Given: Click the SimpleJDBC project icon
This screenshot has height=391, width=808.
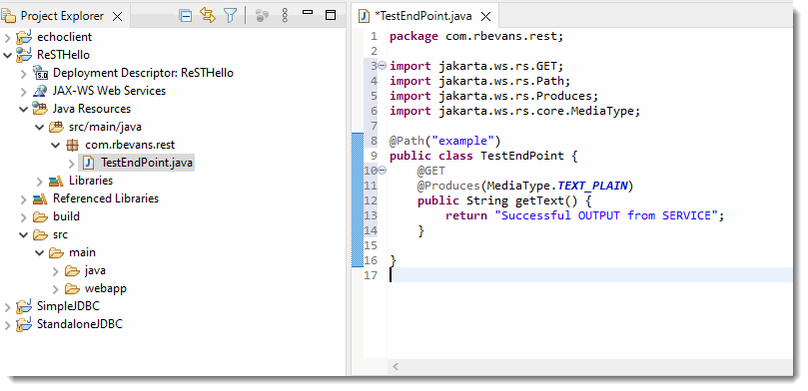Looking at the screenshot, I should (24, 306).
